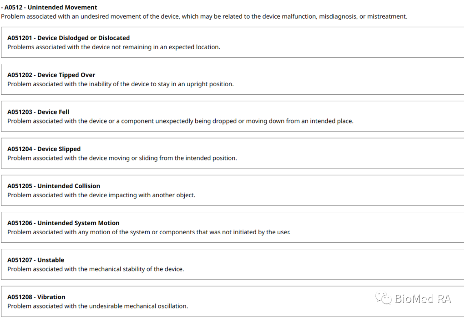
Task: Click the description about component unexpectedly being dropped
Action: click(180, 121)
